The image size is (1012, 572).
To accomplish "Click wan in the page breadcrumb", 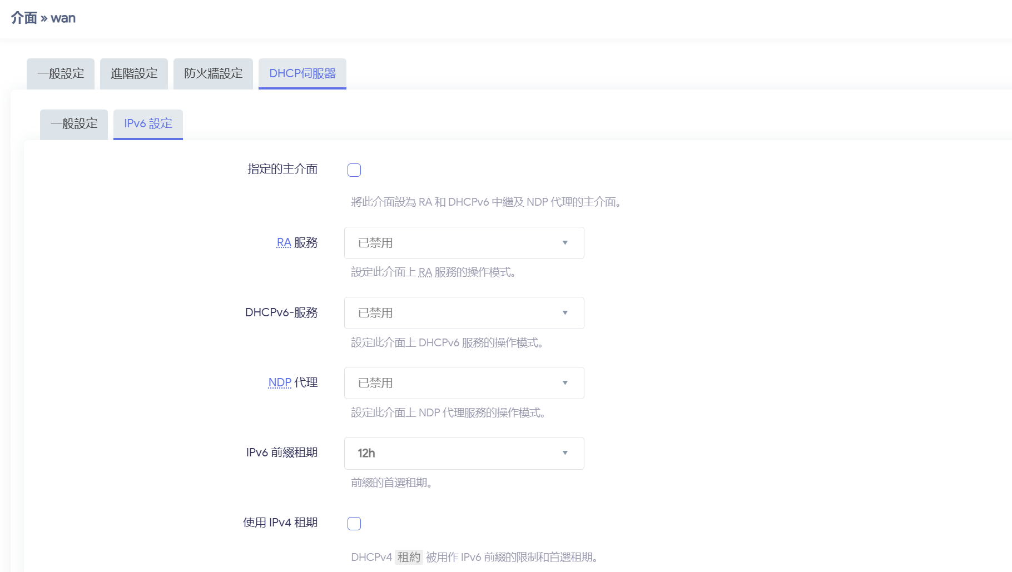I will coord(63,18).
